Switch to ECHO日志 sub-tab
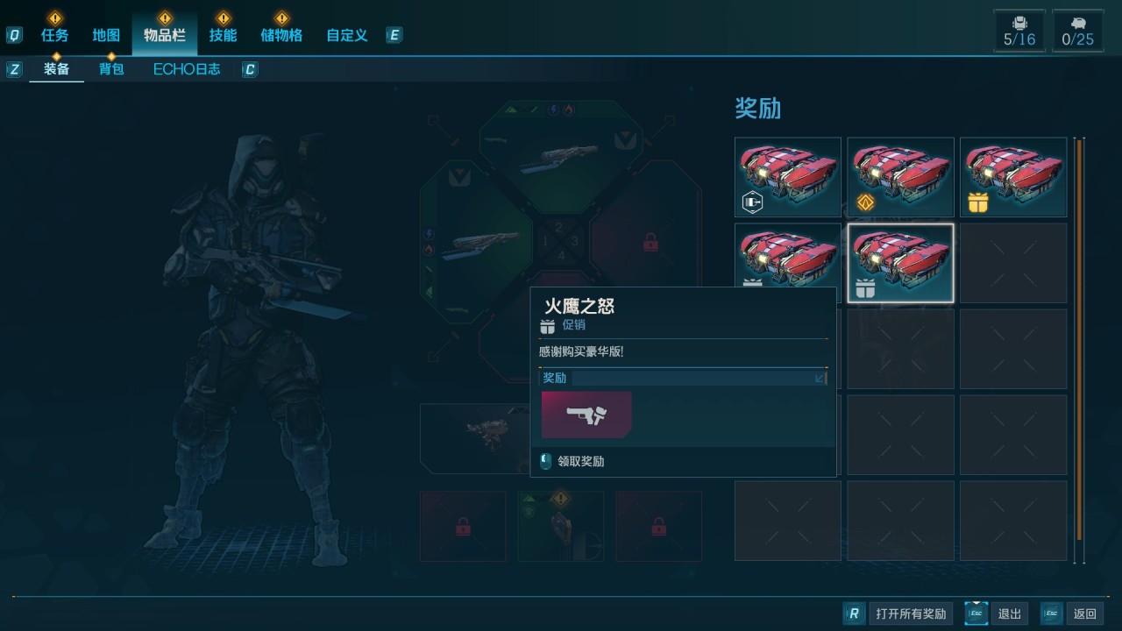This screenshot has height=631, width=1122. click(x=187, y=69)
